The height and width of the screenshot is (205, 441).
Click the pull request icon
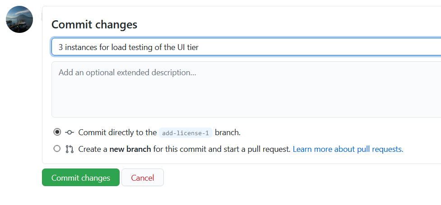pos(70,149)
